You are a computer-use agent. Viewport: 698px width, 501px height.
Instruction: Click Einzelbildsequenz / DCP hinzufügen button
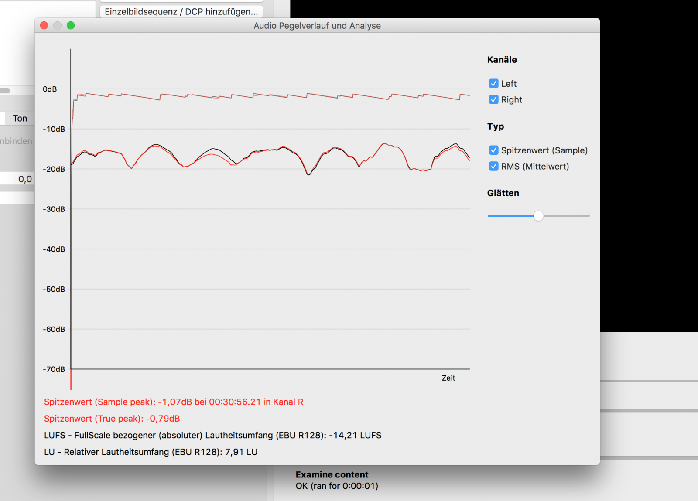[x=181, y=11]
